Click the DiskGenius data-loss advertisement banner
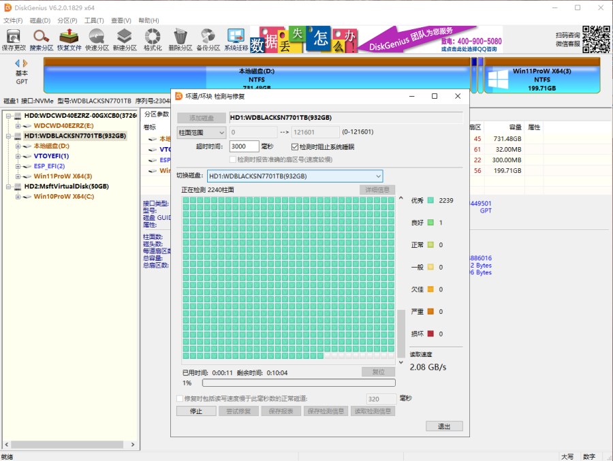613x461 pixels. [376, 39]
